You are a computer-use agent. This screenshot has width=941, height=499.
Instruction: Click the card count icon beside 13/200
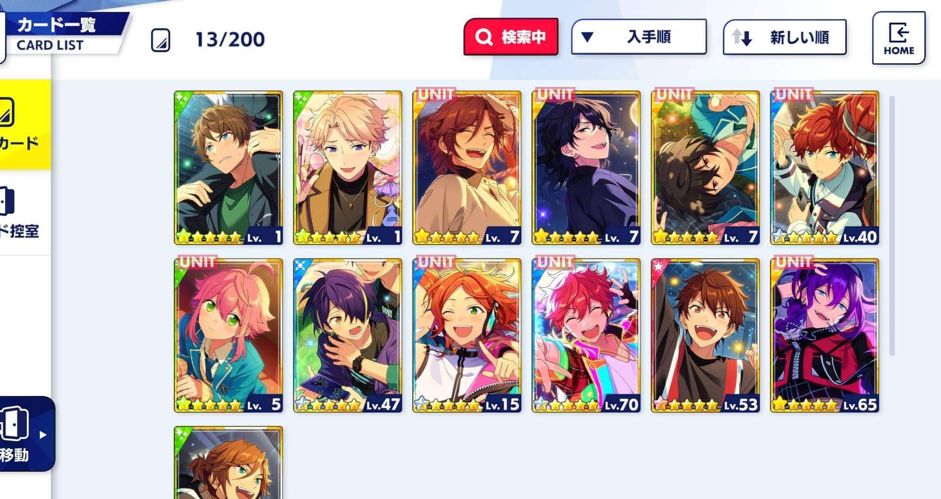161,40
